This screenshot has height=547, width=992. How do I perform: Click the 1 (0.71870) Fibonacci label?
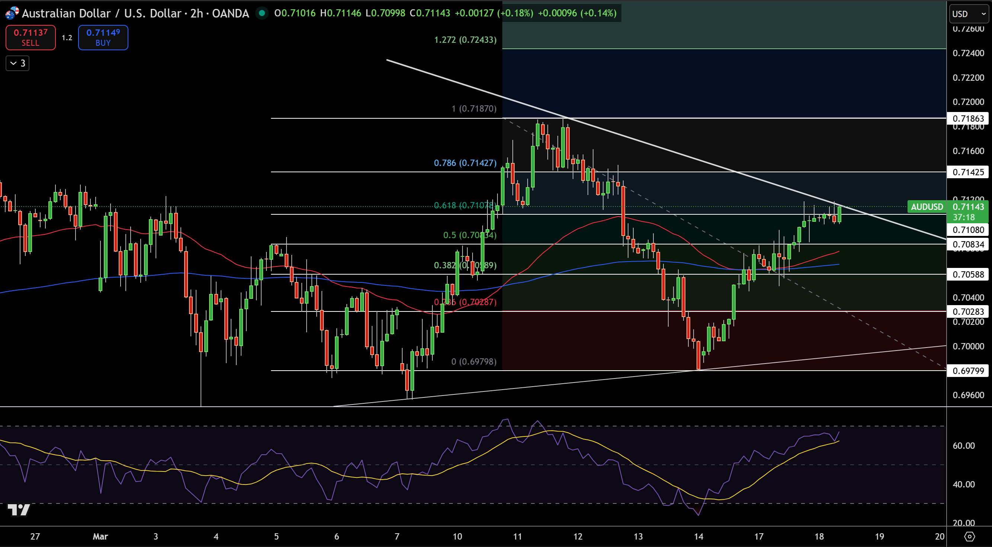(474, 109)
